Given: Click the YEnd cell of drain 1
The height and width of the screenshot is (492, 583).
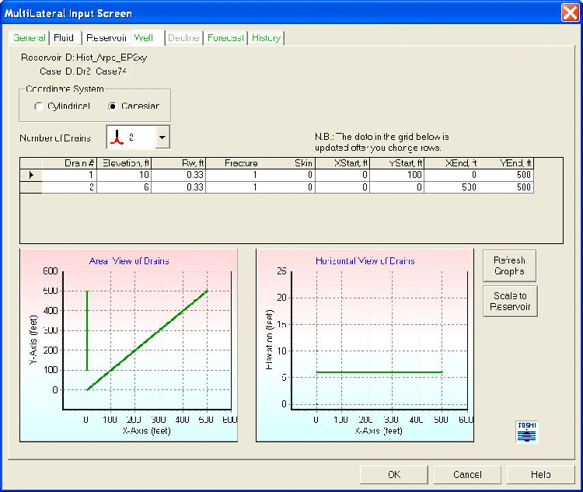Looking at the screenshot, I should (506, 175).
